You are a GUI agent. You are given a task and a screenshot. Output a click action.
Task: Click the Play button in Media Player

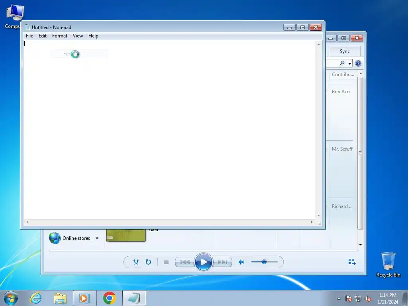click(204, 262)
